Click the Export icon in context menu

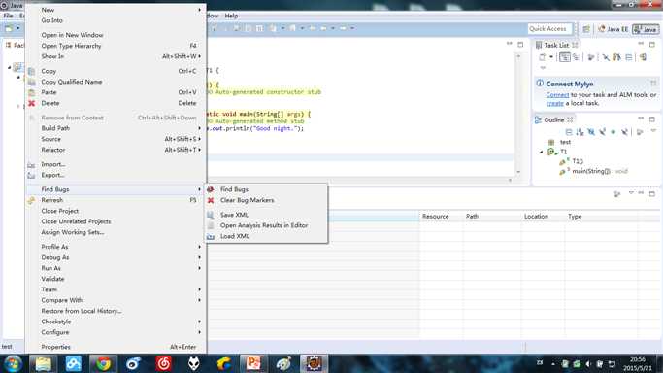click(32, 175)
